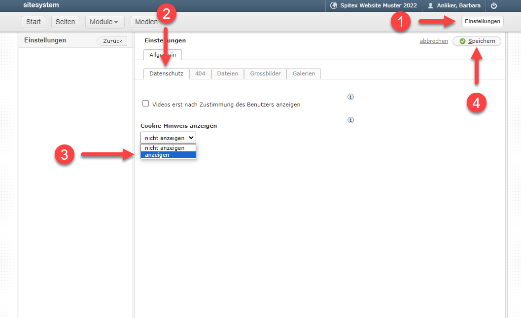Viewport: 521px width, 318px height.
Task: Enable videos only after user consent checkbox
Action: pyautogui.click(x=145, y=104)
